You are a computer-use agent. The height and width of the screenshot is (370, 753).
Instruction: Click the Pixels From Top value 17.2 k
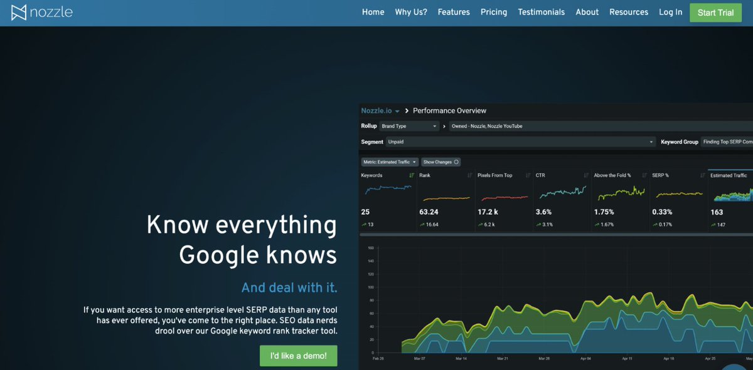point(488,212)
